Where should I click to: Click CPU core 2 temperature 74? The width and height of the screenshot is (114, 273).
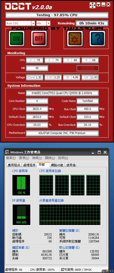click(x=53, y=60)
